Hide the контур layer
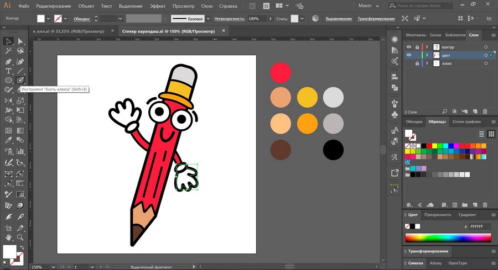Screen dimensions: 498x270 [x=409, y=47]
